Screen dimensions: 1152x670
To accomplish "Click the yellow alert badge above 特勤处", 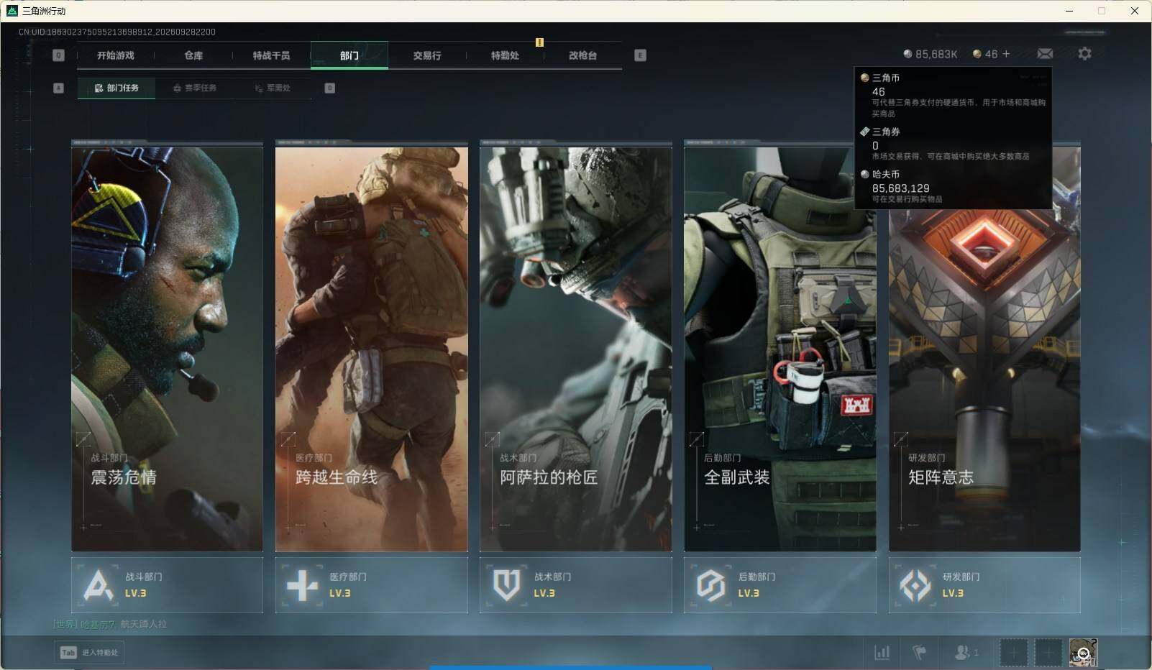I will click(539, 42).
